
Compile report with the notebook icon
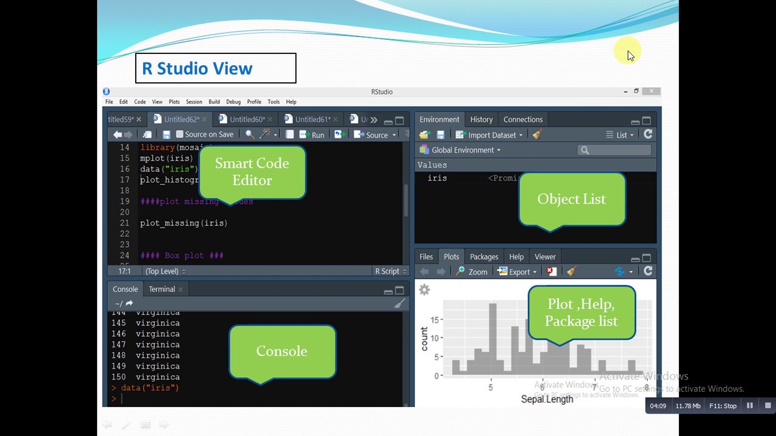point(290,134)
